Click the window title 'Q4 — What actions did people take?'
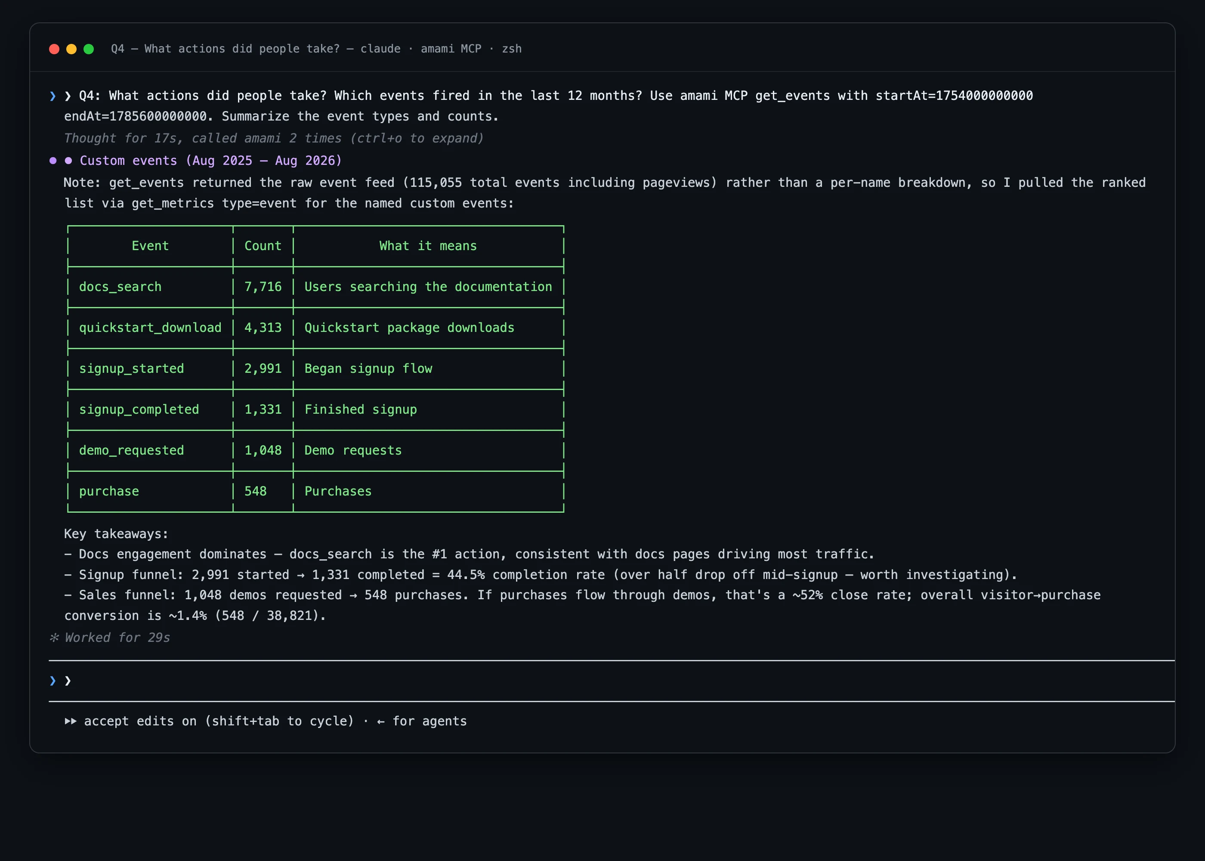The width and height of the screenshot is (1205, 861). (x=225, y=49)
